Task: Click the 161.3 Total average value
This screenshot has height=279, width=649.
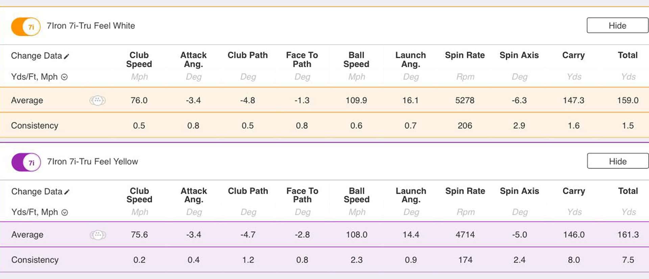Action: coord(628,235)
